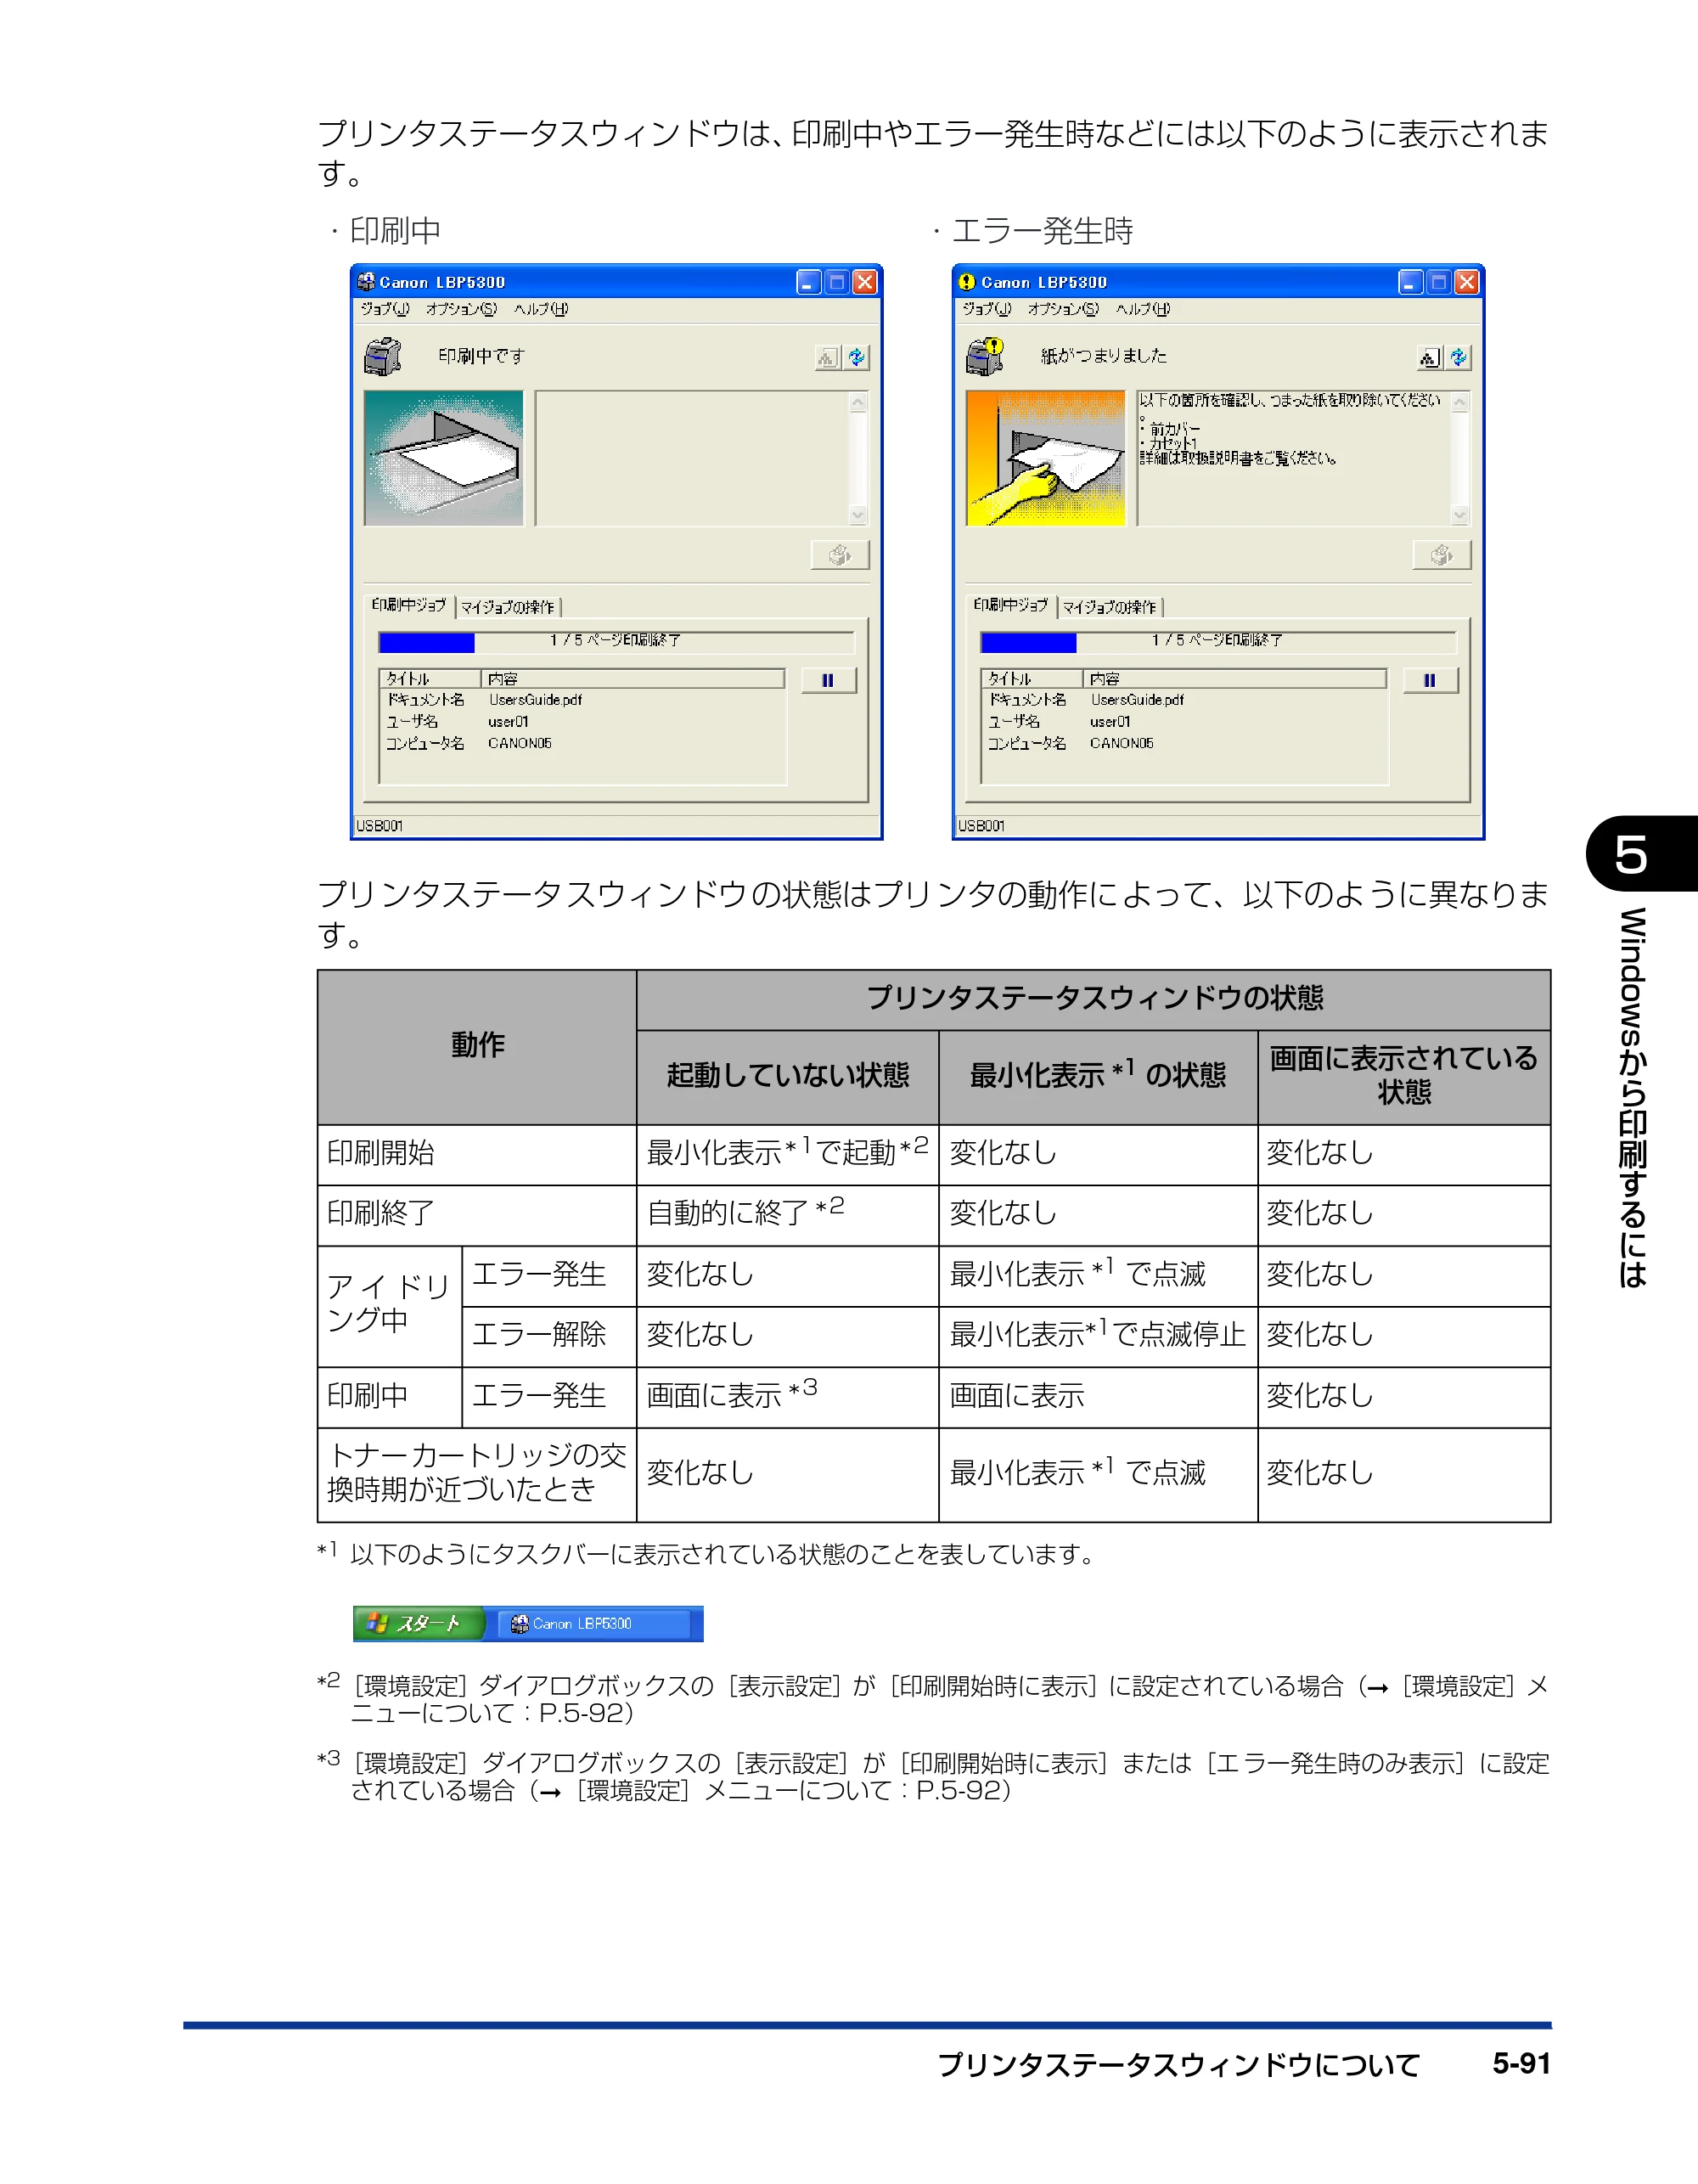The height and width of the screenshot is (2184, 1698).
Task: Click the yellow warning title icon of 紙がつまりました window
Action: 967,282
